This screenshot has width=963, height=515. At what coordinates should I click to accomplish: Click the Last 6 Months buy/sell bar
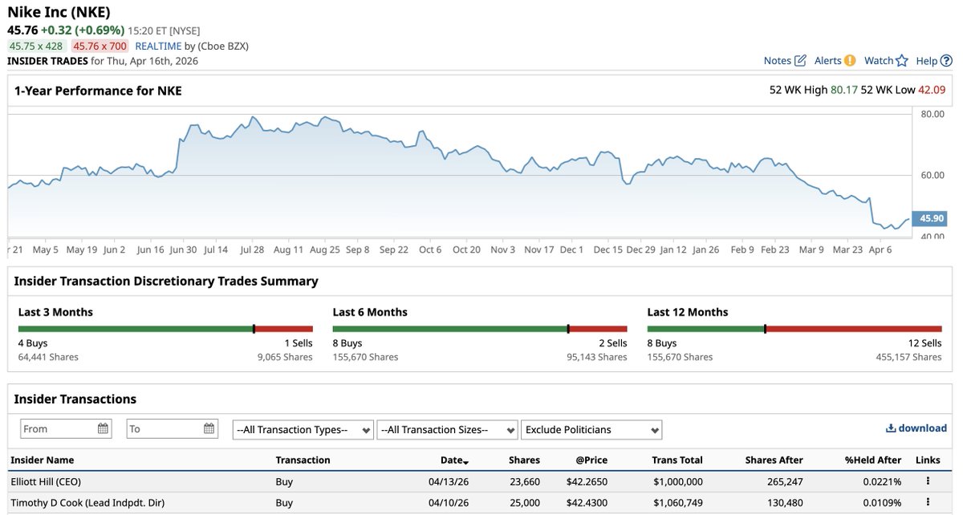pos(480,329)
